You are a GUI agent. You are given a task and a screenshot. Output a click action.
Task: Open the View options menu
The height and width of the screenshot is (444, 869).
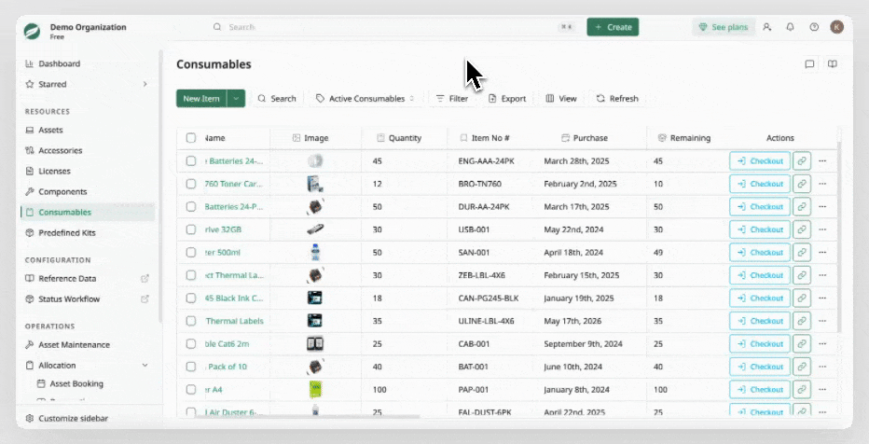(x=561, y=98)
